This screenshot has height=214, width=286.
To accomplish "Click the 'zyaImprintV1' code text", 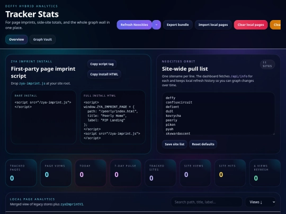I will point(72,204).
